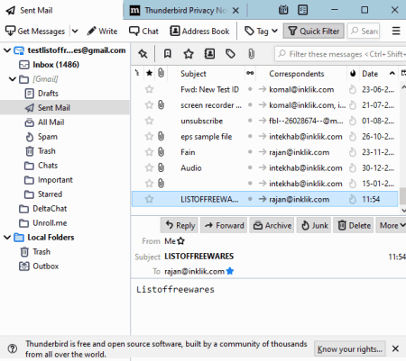Filter messages with tags icon
The image size is (406, 361).
(230, 54)
